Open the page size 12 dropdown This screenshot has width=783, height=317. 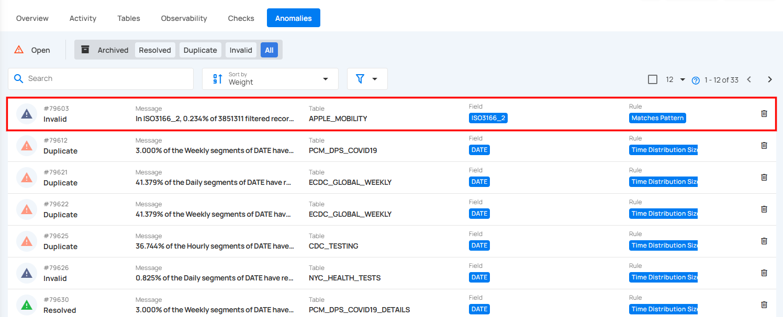(676, 79)
